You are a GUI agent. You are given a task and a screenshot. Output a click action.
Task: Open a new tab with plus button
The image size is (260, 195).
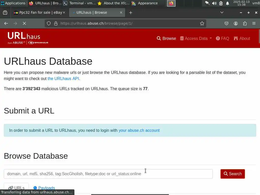pos(131,13)
